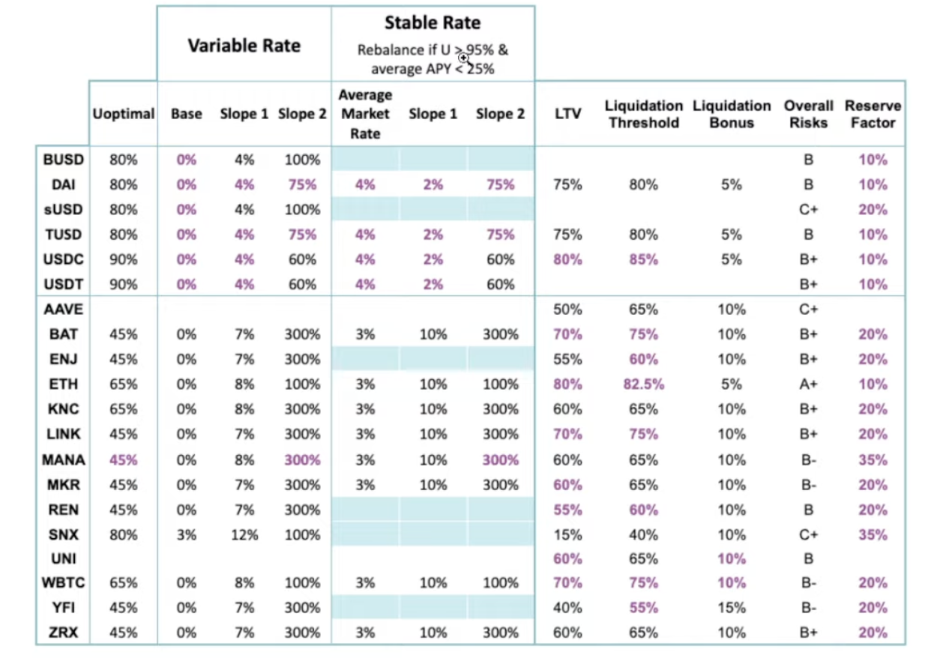Select YFI's 15% liquidation bonus cell
Screen dimensions: 949x658
(x=731, y=608)
